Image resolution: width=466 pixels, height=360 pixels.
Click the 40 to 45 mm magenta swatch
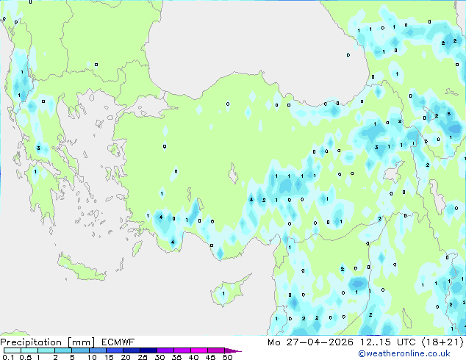[x=199, y=350]
